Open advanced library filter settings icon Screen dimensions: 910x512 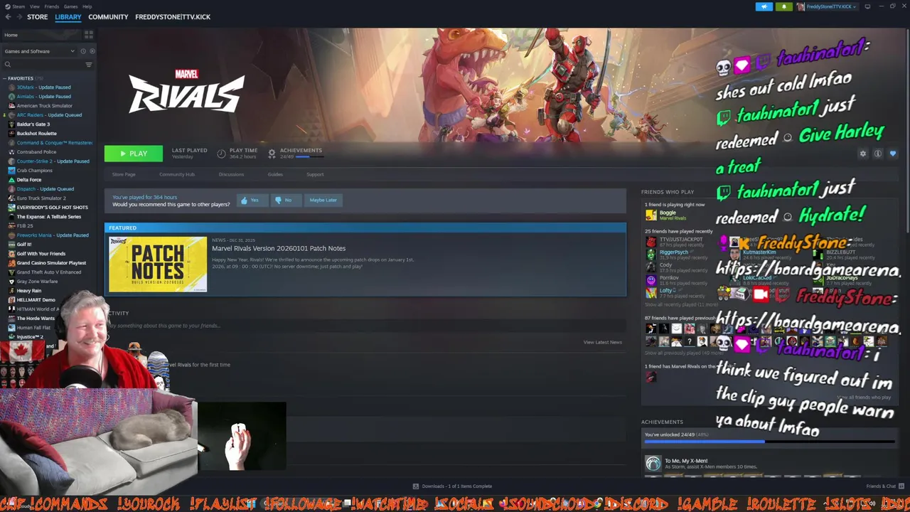point(89,65)
